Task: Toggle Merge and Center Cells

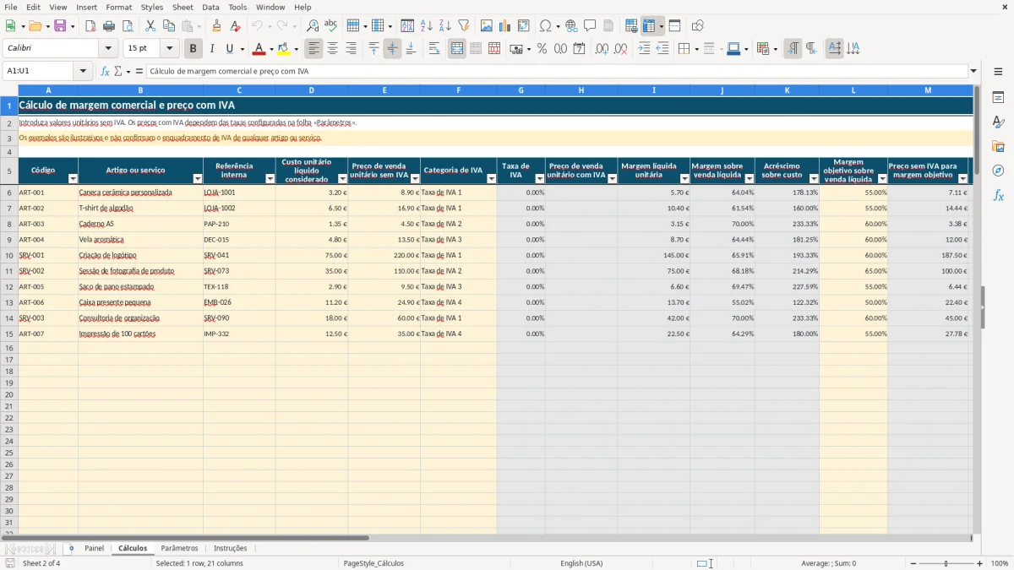Action: click(x=457, y=49)
